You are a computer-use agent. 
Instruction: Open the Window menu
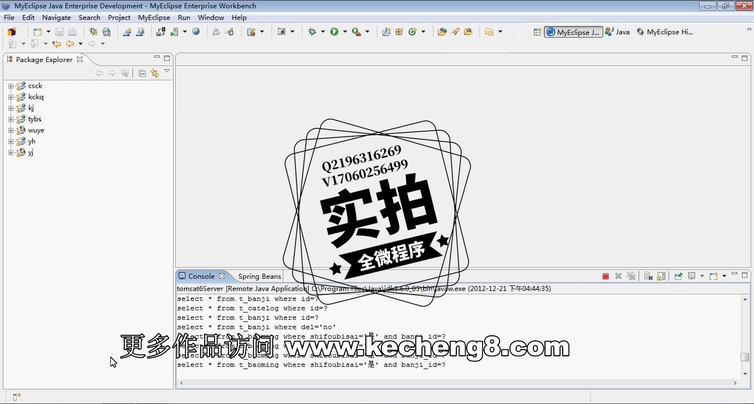pyautogui.click(x=211, y=18)
